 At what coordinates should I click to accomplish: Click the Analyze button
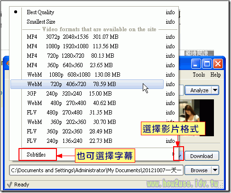198,90
